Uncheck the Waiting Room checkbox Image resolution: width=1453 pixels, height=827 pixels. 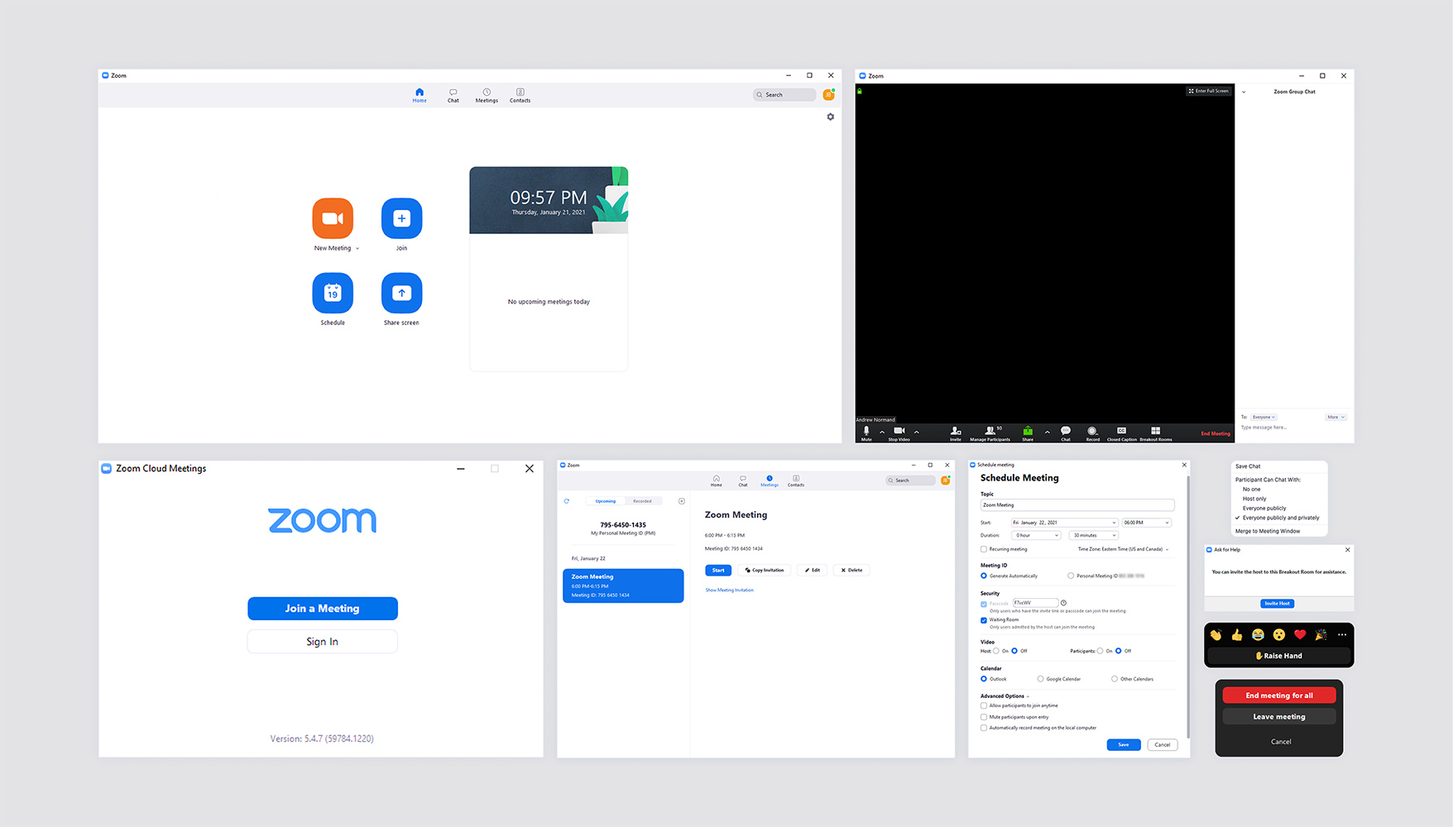984,619
